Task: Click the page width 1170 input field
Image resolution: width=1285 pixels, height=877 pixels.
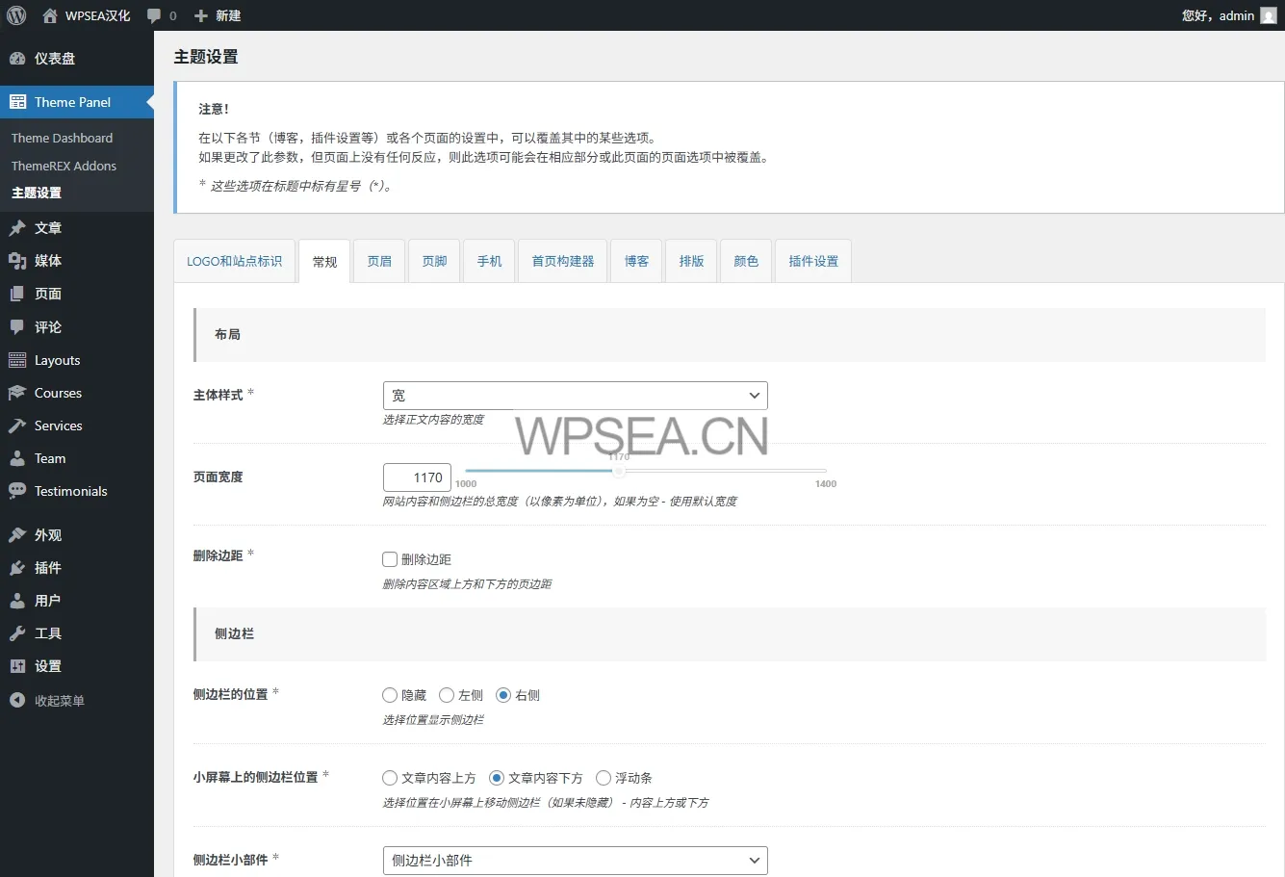Action: (x=417, y=477)
